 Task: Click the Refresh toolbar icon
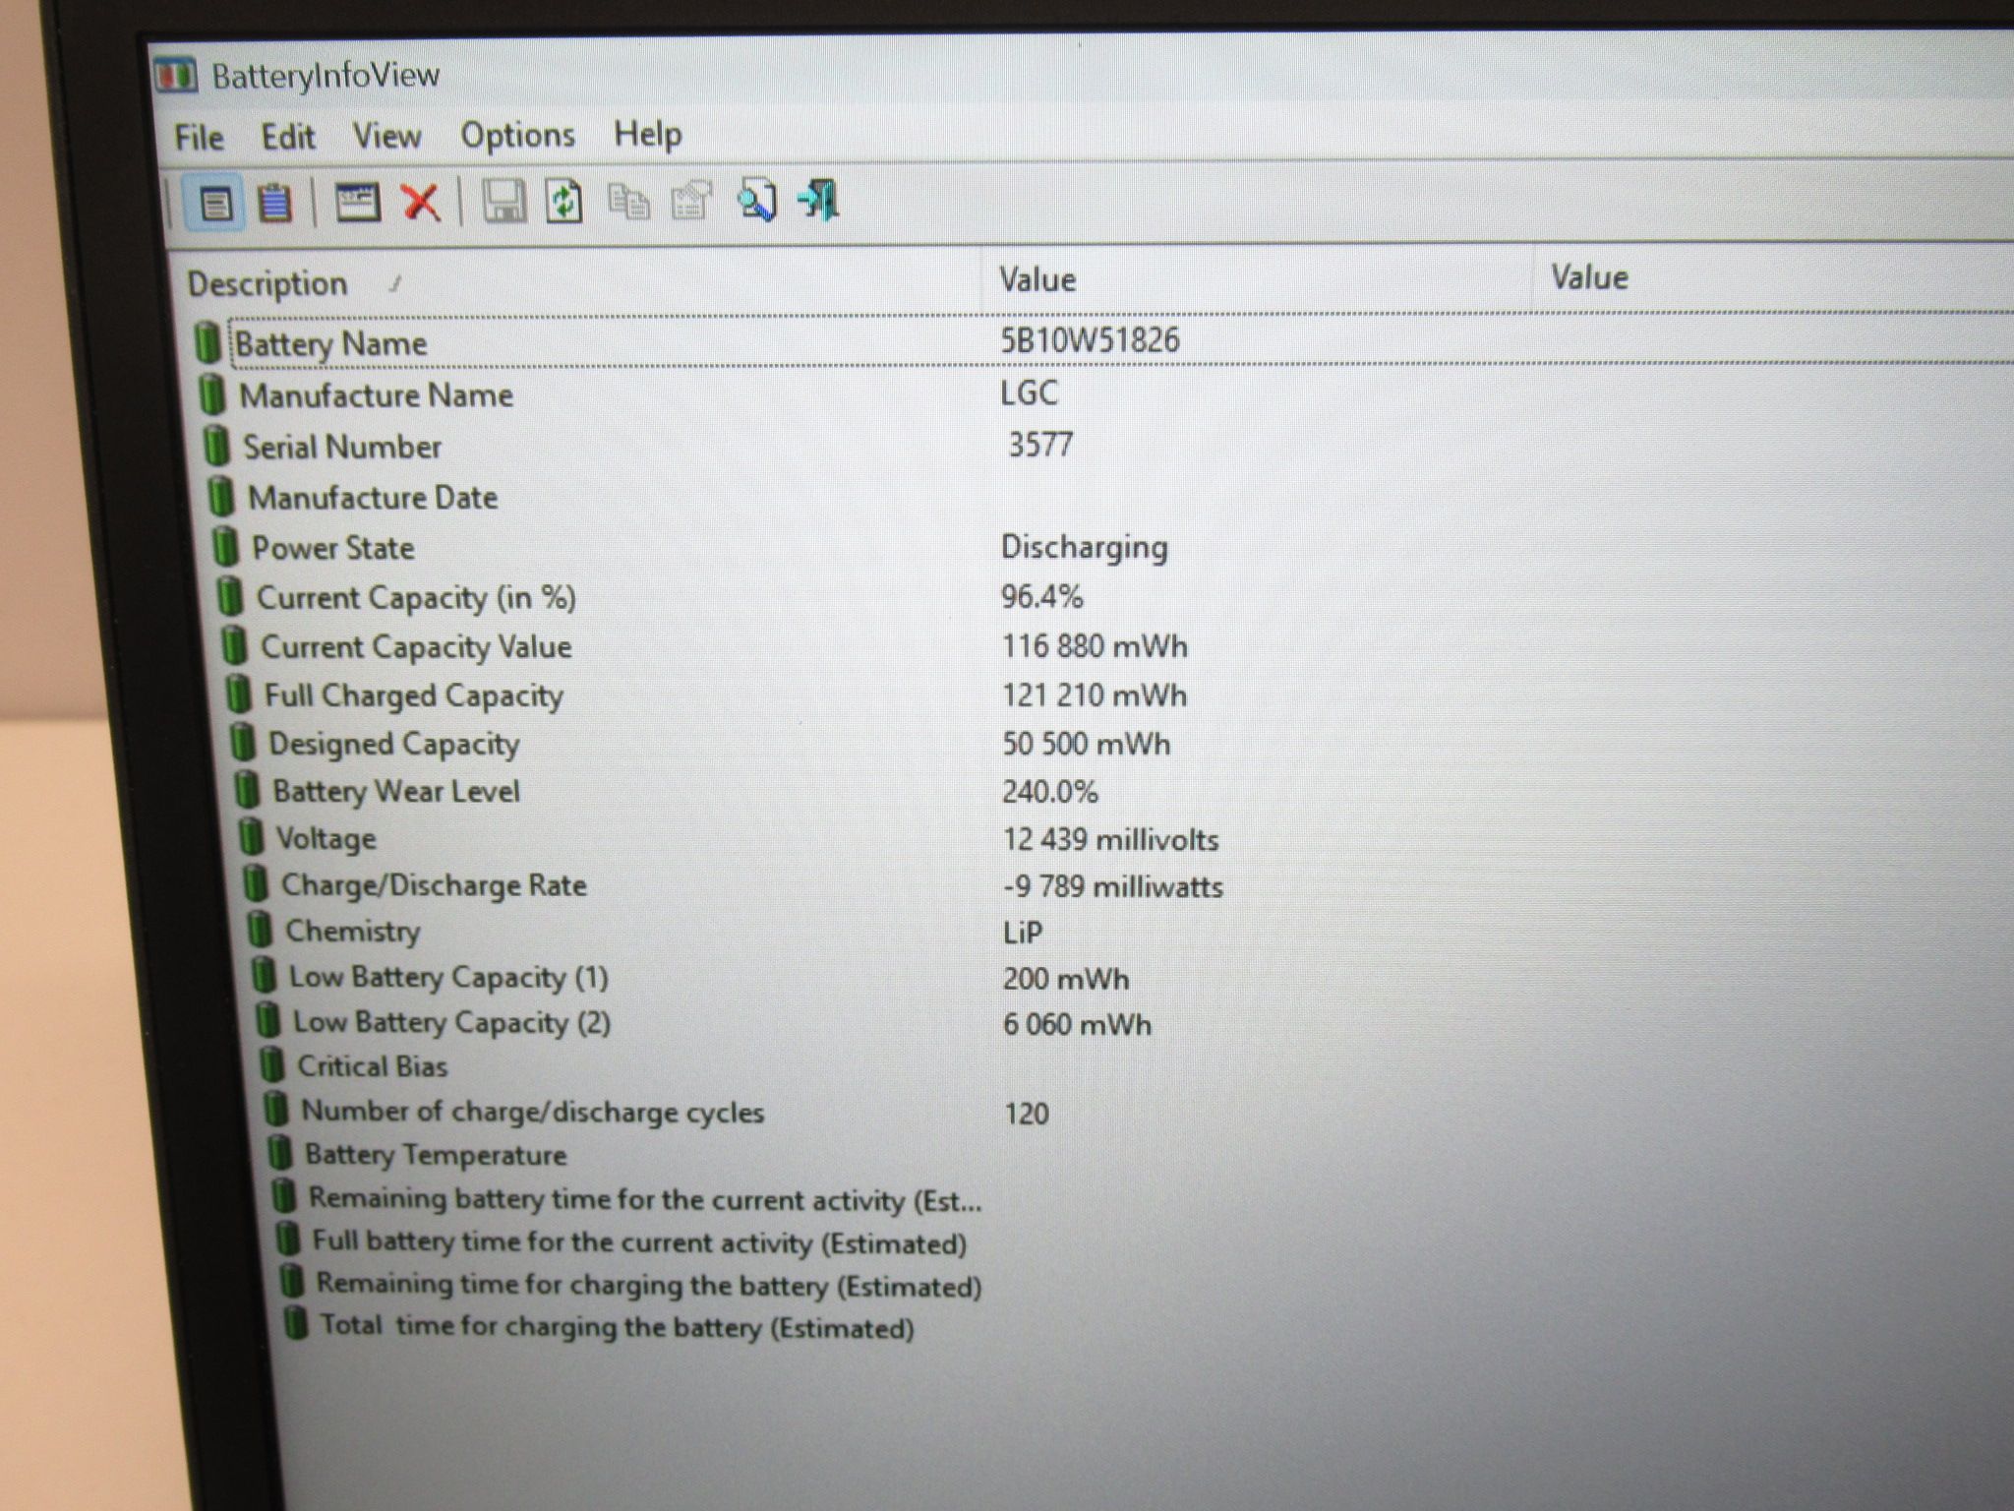564,202
